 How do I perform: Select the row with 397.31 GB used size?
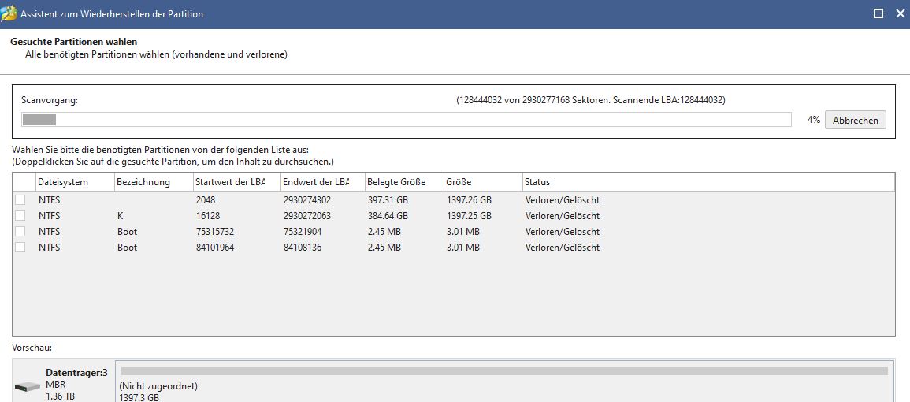click(x=387, y=200)
